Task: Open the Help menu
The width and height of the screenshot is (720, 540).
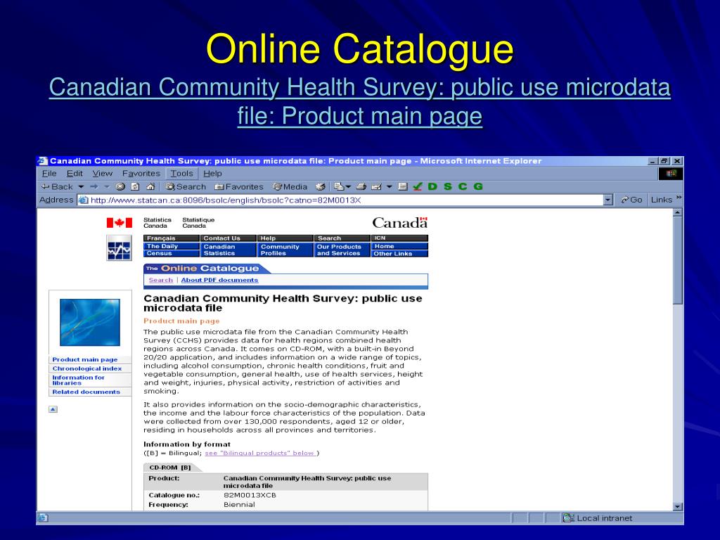Action: point(212,174)
